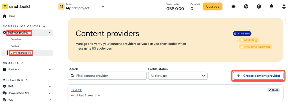Image resolution: width=288 pixels, height=105 pixels.
Task: Click the One-time password chip
Action: tap(255, 47)
